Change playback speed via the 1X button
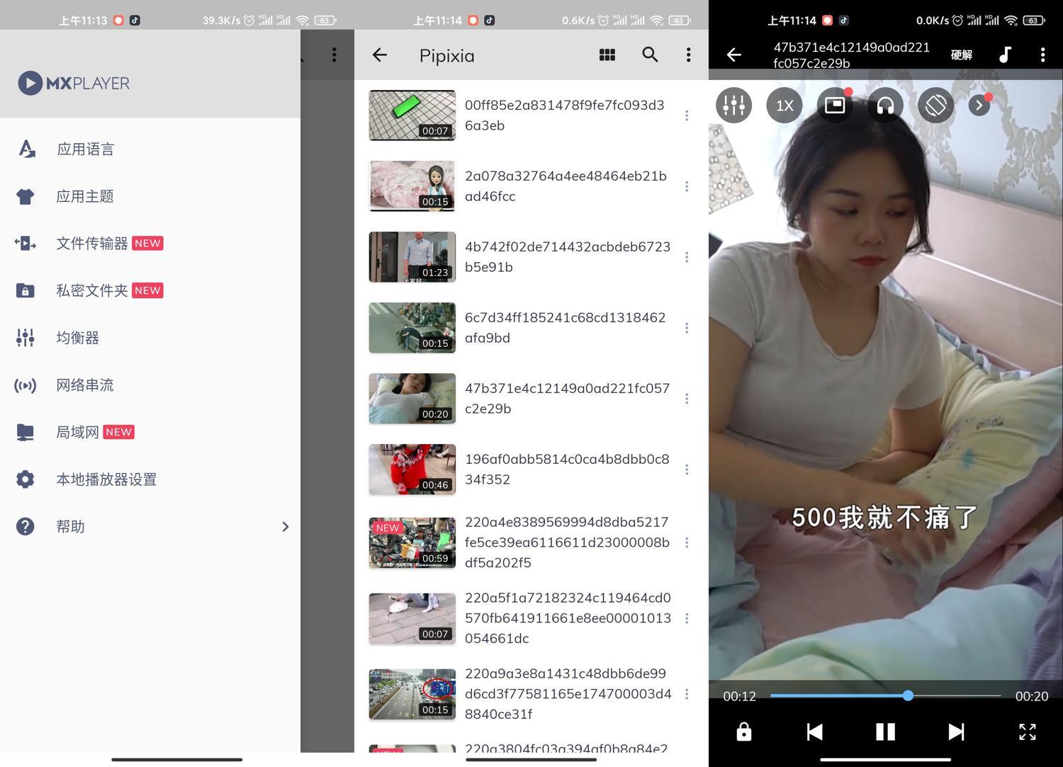This screenshot has width=1063, height=767. (x=783, y=105)
